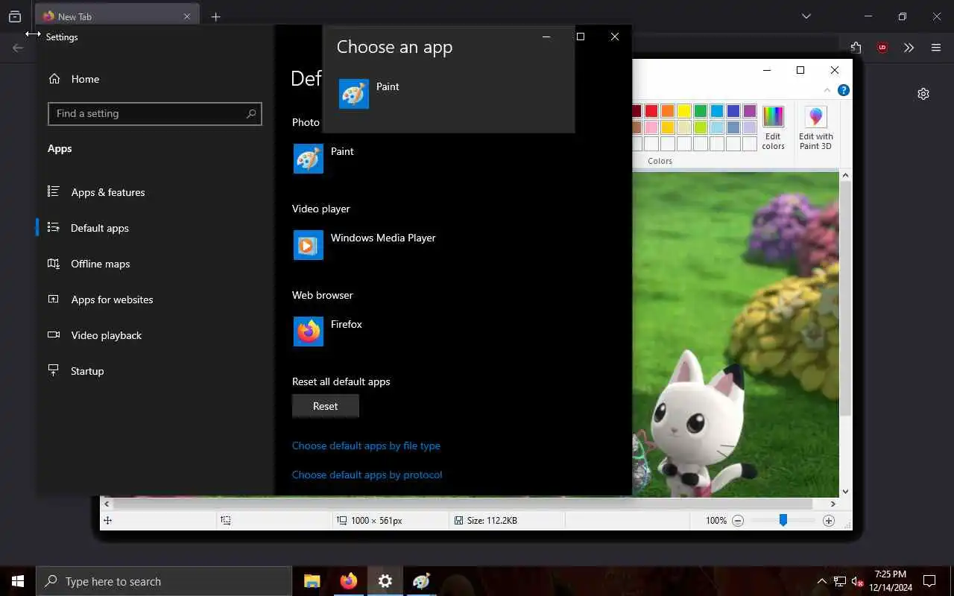This screenshot has height=596, width=954.
Task: Open a new Firefox tab with plus
Action: pos(215,16)
